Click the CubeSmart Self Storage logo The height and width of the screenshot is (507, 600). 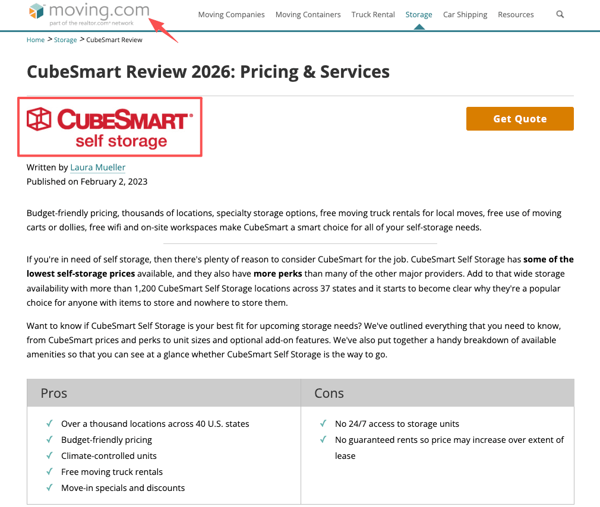pyautogui.click(x=109, y=126)
